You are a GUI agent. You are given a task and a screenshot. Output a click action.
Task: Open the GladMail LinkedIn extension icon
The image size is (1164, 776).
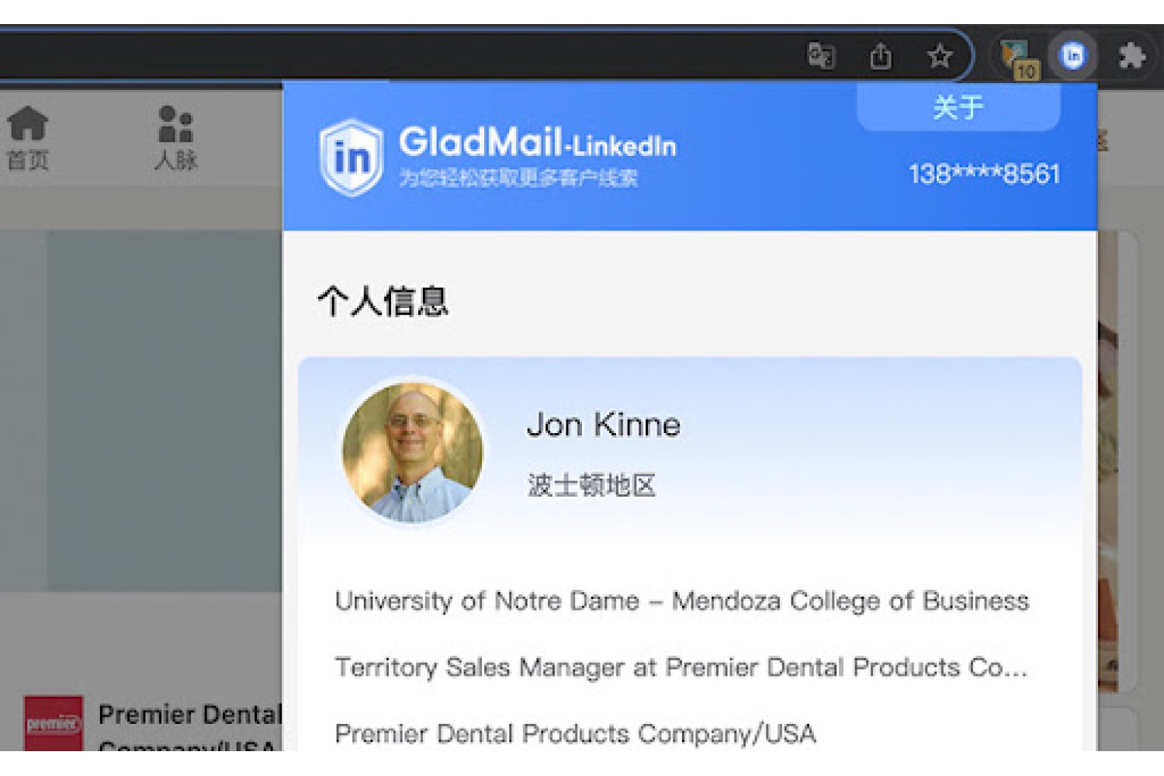(x=1073, y=56)
